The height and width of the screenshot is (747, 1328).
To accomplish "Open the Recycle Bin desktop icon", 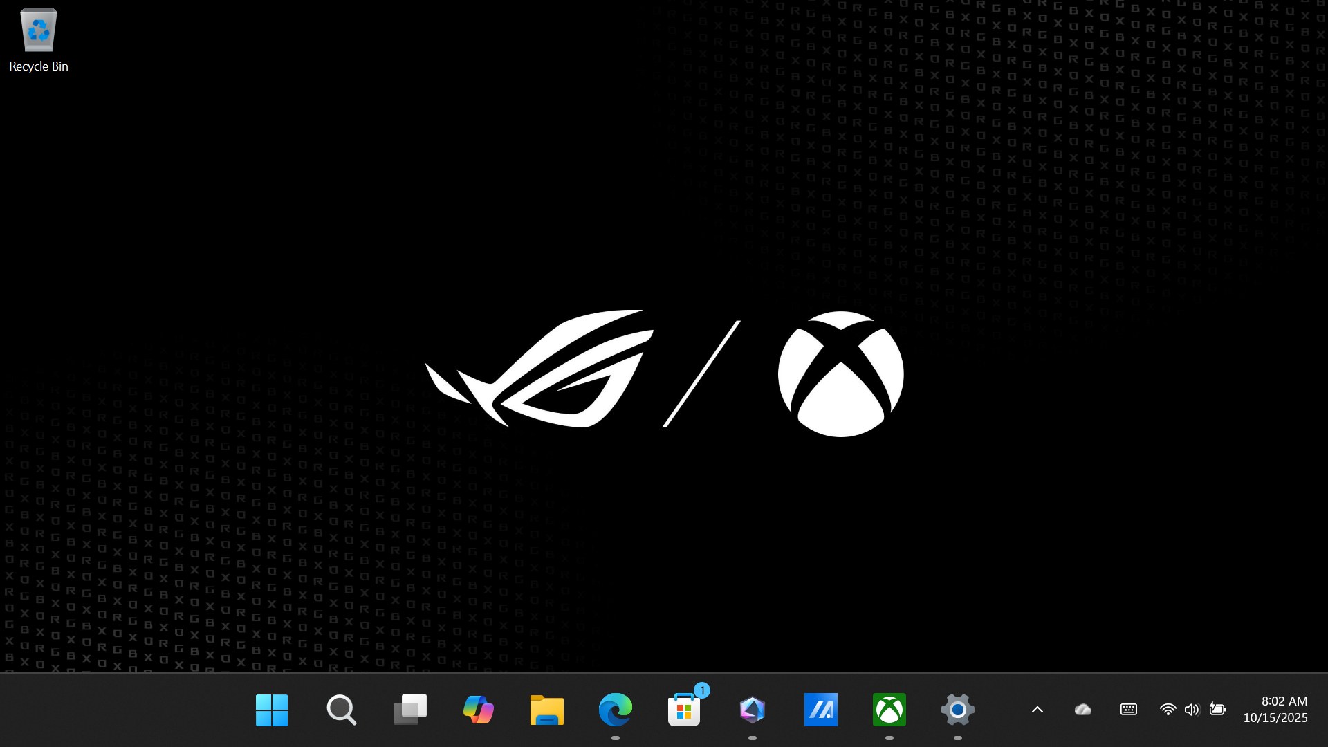I will 39,40.
